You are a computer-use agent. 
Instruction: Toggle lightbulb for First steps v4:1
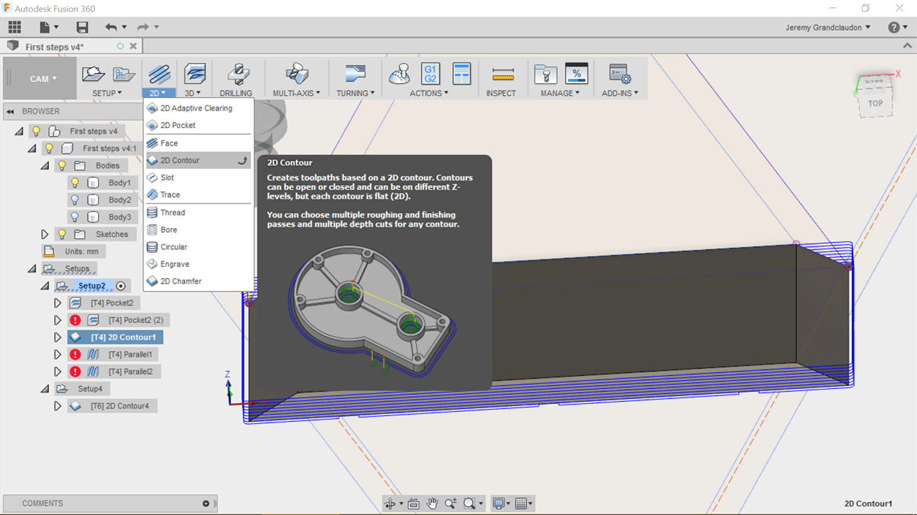tap(49, 148)
